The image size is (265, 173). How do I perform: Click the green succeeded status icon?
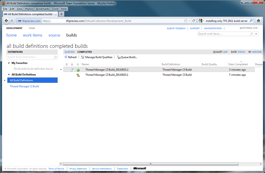tap(78, 70)
